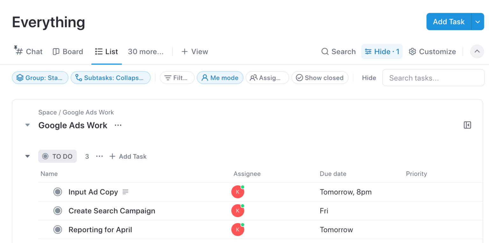Open the Subtasks Collapsed dropdown
Image resolution: width=489 pixels, height=243 pixels.
tap(110, 78)
